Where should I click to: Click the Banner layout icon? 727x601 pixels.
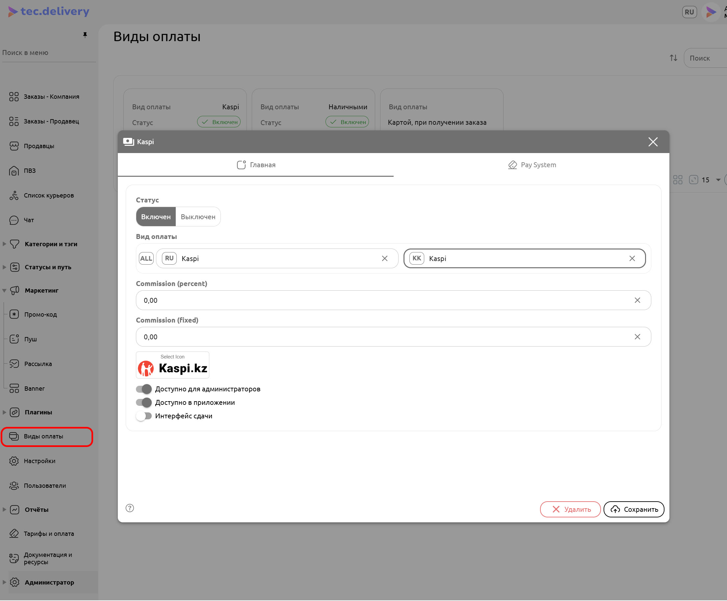pos(14,389)
